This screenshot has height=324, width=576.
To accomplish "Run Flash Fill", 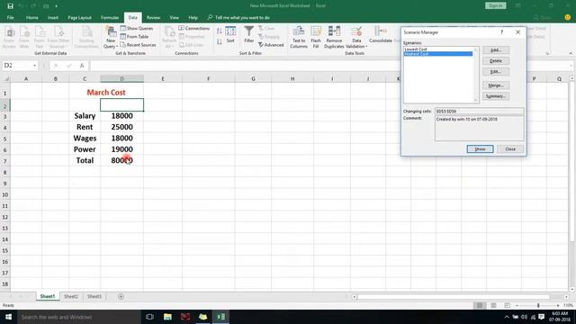I will (316, 37).
